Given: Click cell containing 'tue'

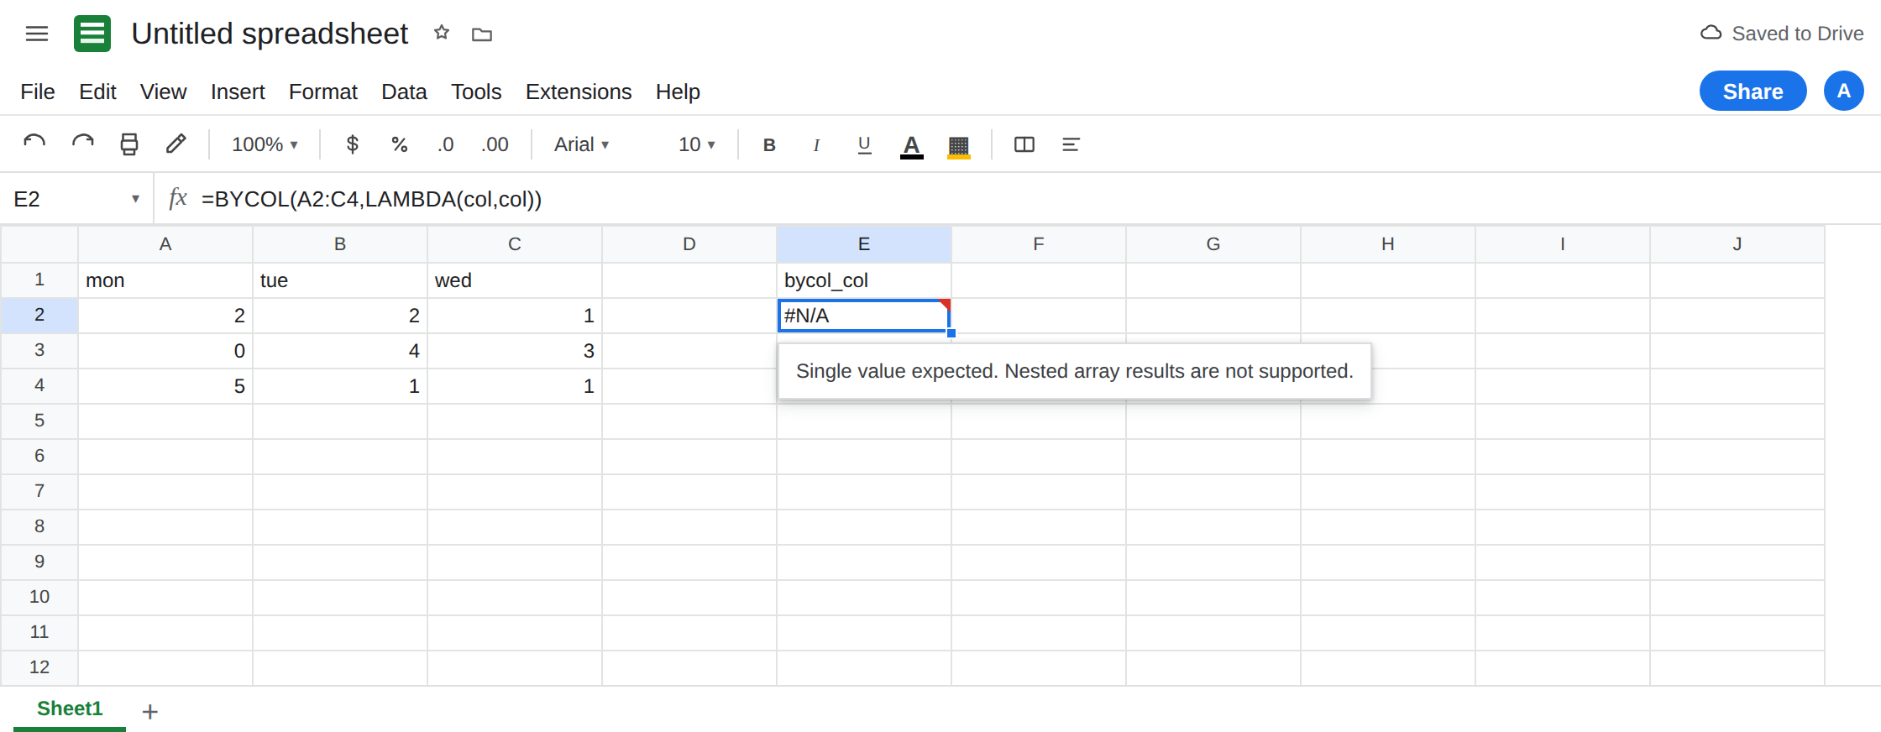Looking at the screenshot, I should [340, 280].
